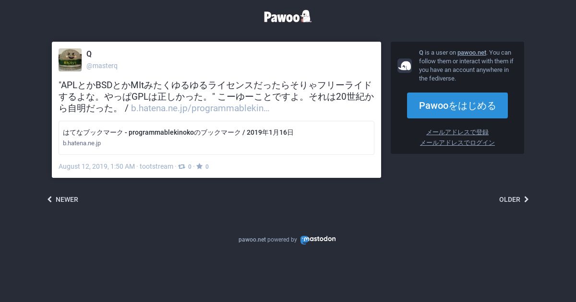Open the b.hatena.ne.jp/programmablekin… link in the post
This screenshot has height=302, width=576.
pos(200,108)
